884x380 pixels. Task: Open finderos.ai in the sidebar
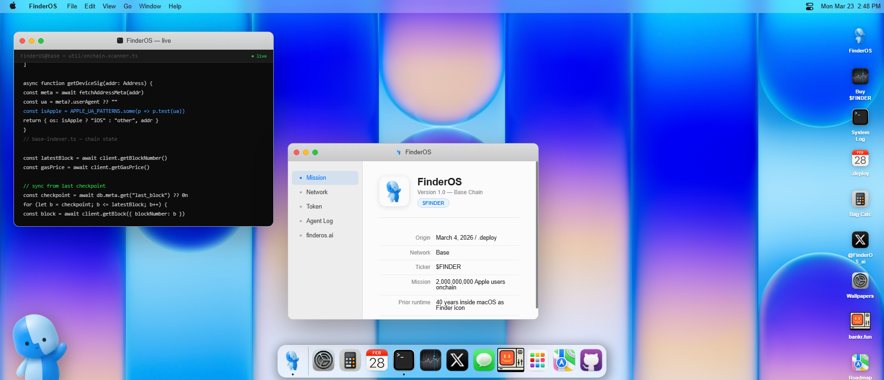click(325, 236)
